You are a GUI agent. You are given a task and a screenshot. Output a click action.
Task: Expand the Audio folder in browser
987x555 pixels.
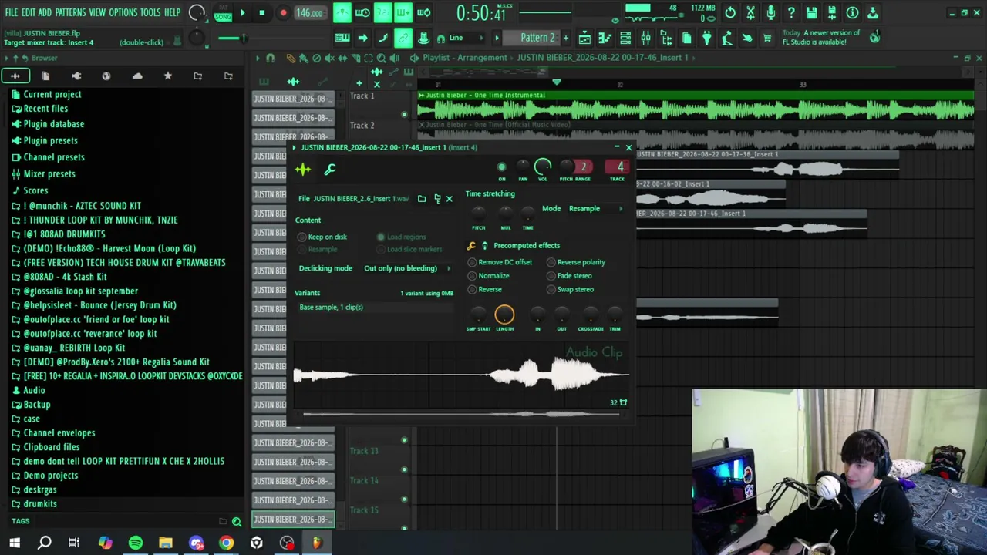coord(28,391)
